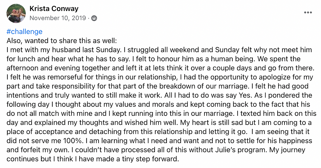Screen dimensions: 321x168
Task: Click the word 'remorseful' in the post
Action: coord(56,77)
